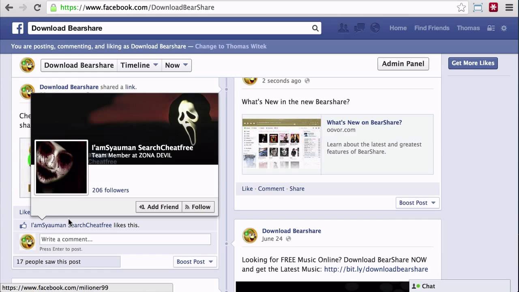Click Comment link under What's New post
Image resolution: width=519 pixels, height=292 pixels.
click(271, 189)
